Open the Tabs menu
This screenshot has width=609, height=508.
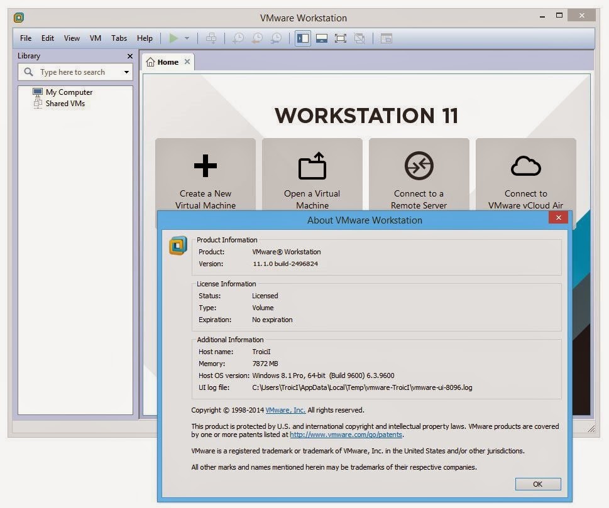click(x=119, y=38)
